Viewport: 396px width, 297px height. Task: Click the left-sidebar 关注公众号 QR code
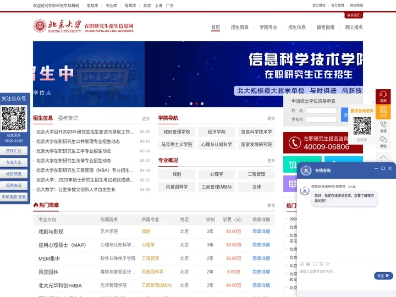point(14,118)
